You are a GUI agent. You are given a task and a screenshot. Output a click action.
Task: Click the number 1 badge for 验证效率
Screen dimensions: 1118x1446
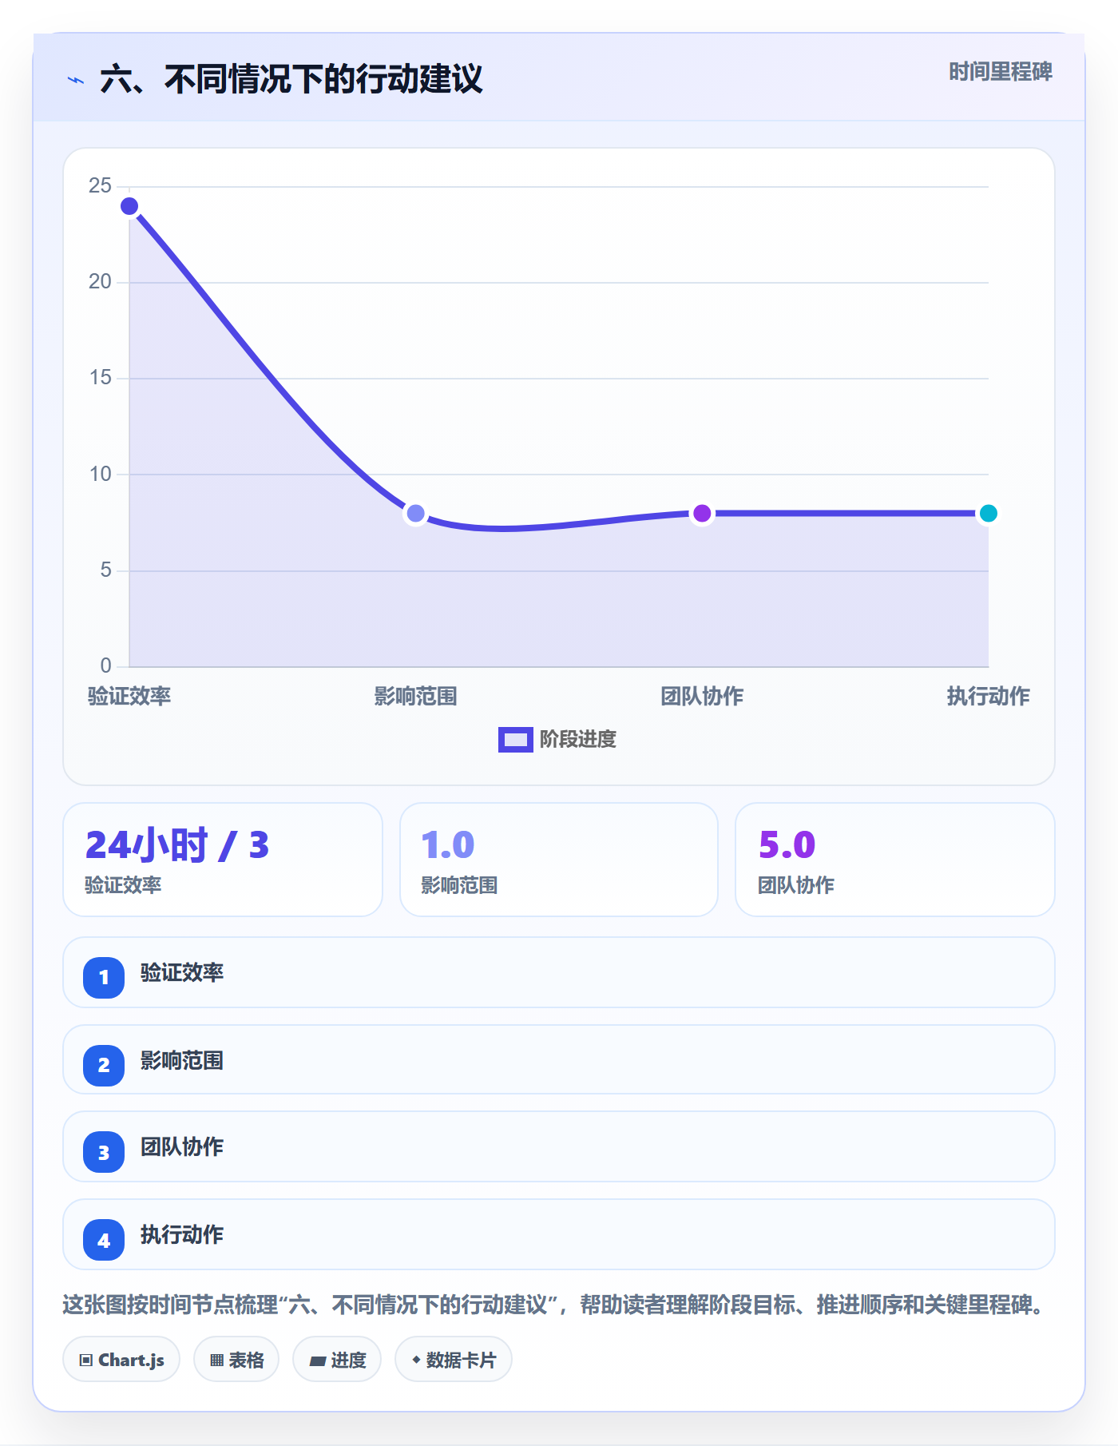click(104, 977)
